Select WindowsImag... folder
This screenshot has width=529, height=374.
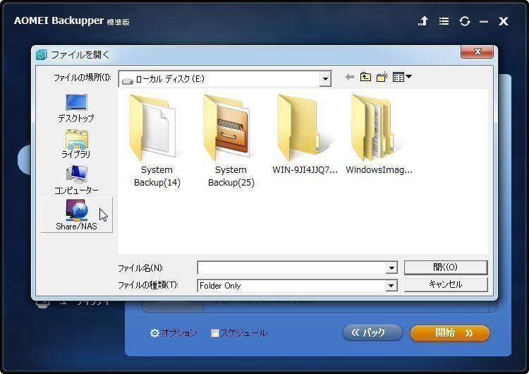379,134
